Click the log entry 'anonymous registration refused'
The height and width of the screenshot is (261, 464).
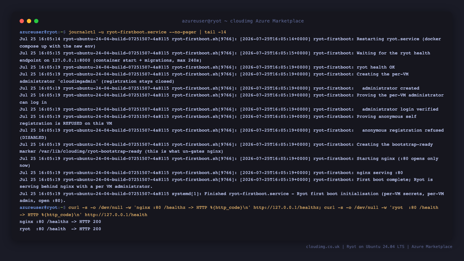pyautogui.click(x=403, y=130)
